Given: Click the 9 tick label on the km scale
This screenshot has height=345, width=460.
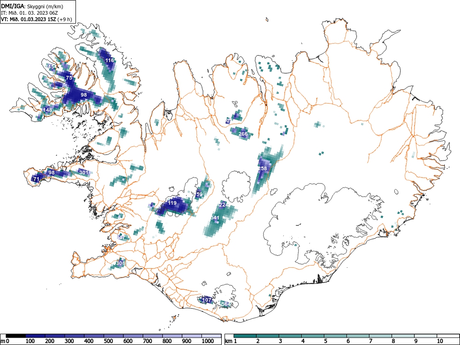Looking at the screenshot, I should (x=416, y=341).
